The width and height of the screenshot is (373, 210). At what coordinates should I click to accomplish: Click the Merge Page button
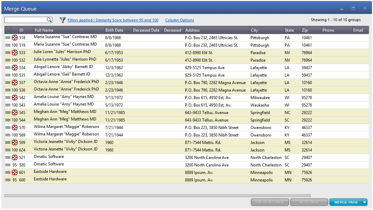(346, 202)
